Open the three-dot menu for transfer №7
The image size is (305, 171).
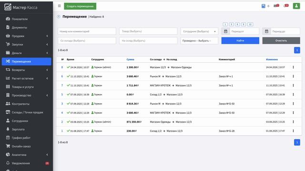pos(293,85)
